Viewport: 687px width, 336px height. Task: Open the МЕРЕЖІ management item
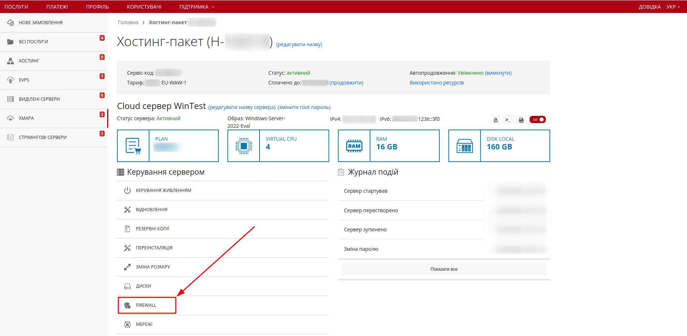[222, 324]
